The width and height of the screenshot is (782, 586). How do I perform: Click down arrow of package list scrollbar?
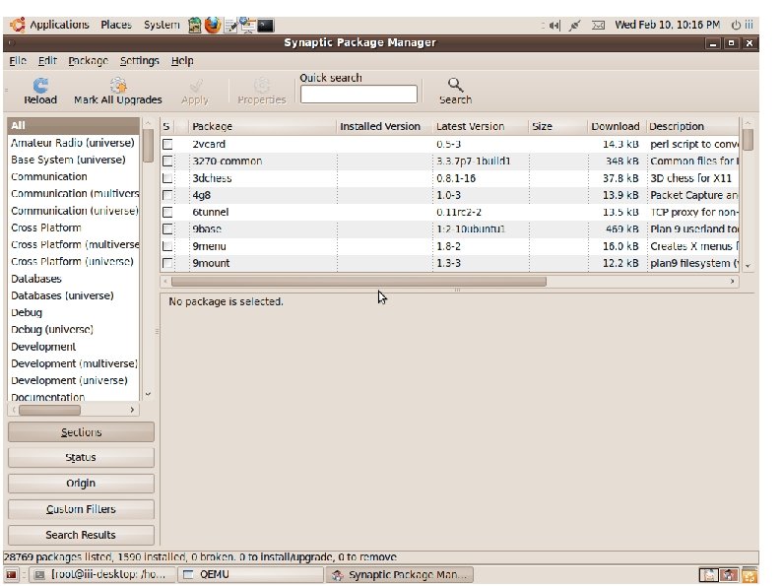coord(748,266)
